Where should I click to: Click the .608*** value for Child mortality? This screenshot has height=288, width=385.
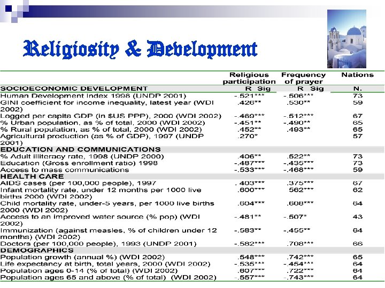coord(300,204)
